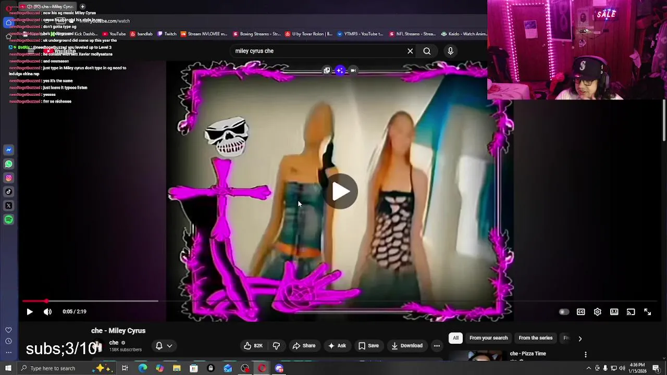Image resolution: width=667 pixels, height=375 pixels.
Task: Open the che channel name link
Action: pos(114,343)
